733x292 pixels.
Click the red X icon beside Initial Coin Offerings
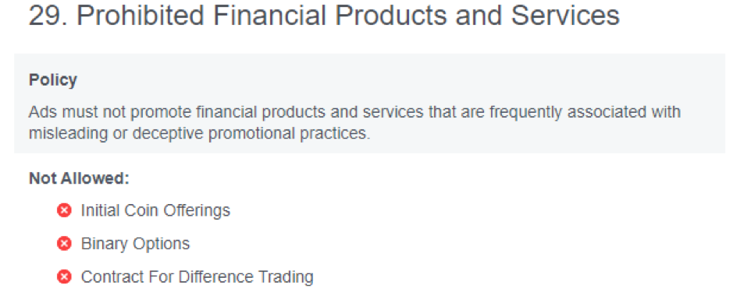[x=65, y=211]
